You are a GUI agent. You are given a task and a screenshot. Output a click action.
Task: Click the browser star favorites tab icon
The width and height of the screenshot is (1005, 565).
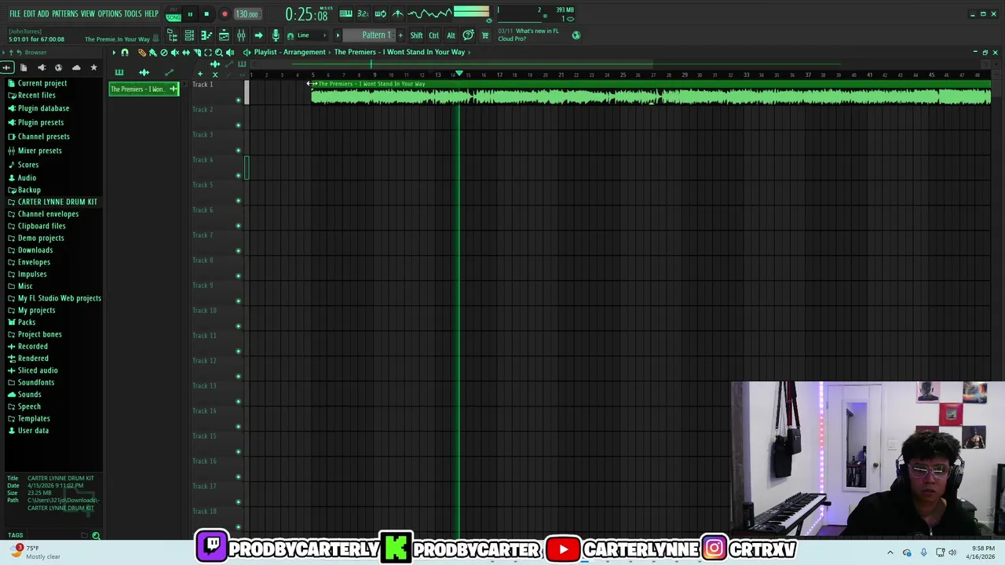pos(93,67)
